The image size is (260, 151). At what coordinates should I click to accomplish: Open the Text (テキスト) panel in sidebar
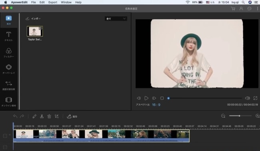(x=9, y=36)
